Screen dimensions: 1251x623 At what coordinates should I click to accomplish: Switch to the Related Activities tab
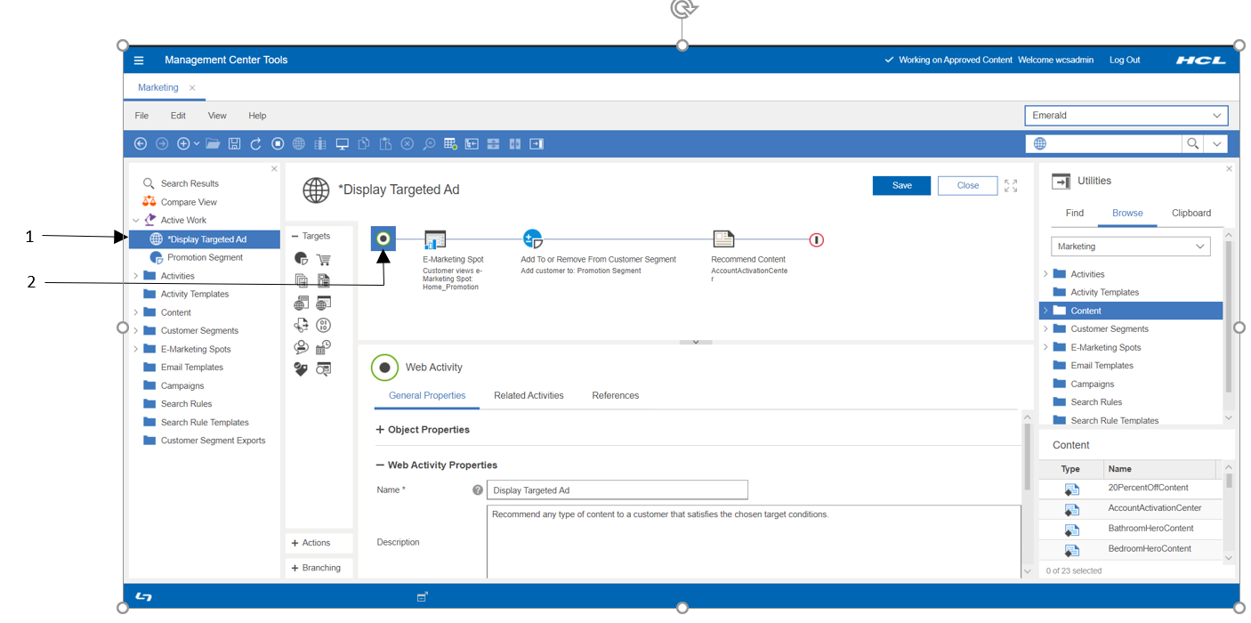point(529,395)
